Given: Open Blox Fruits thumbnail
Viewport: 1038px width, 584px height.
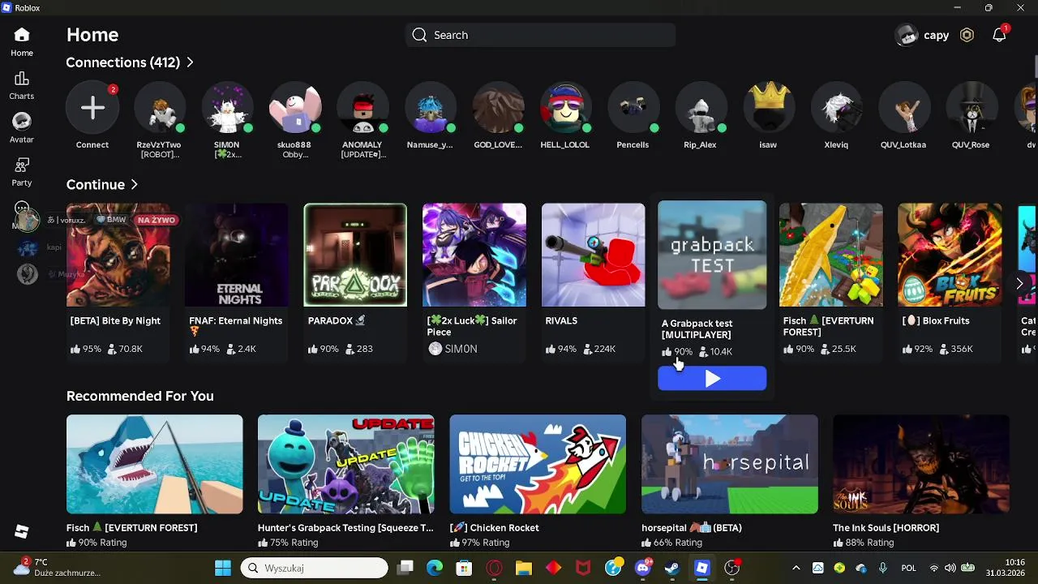Looking at the screenshot, I should pyautogui.click(x=950, y=255).
